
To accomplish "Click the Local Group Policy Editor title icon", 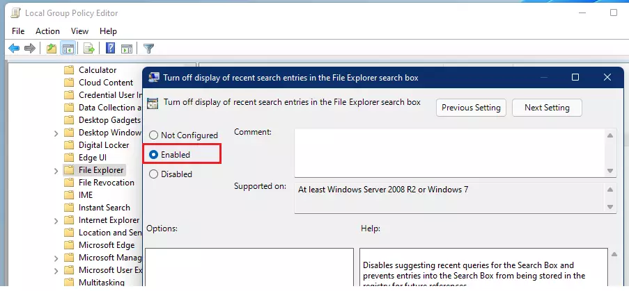I will click(15, 13).
